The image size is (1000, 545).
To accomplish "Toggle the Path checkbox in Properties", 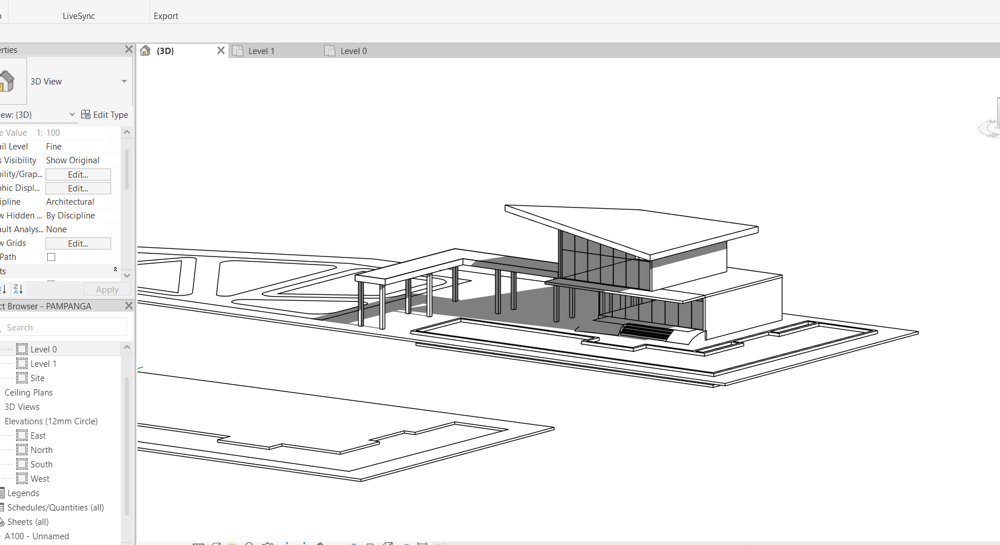I will pos(51,257).
